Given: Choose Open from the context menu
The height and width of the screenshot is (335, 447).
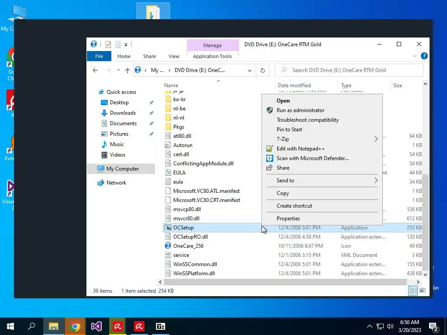Looking at the screenshot, I should pos(322,101).
